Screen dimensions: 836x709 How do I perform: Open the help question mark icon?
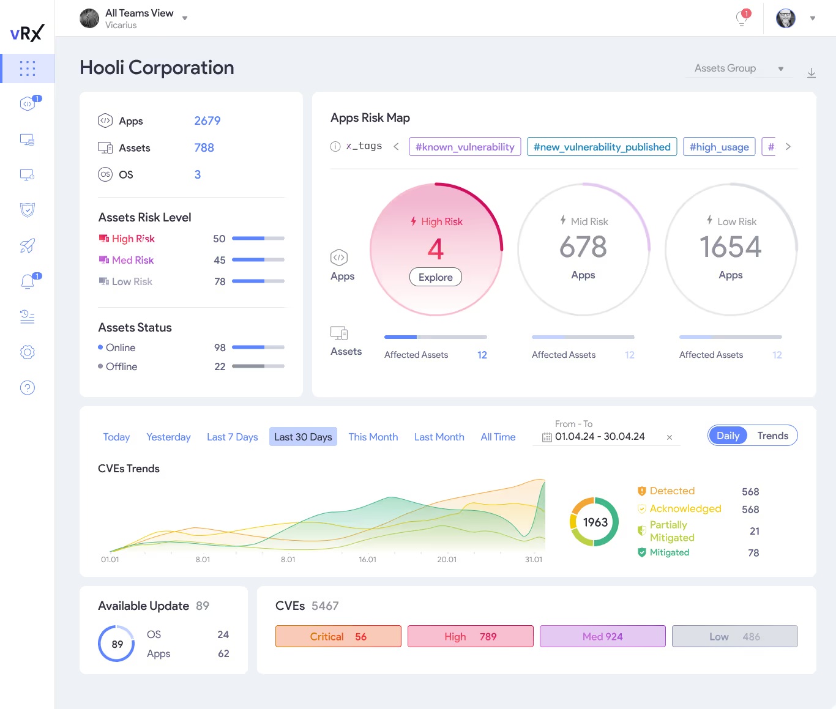[28, 388]
